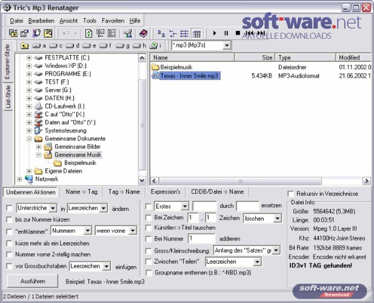The width and height of the screenshot is (374, 303).
Task: Sort by Type column header
Action: (x=306, y=58)
